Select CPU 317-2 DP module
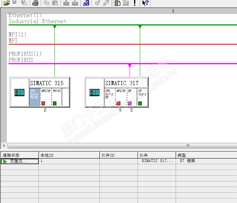The image size is (237, 203). pyautogui.click(x=110, y=97)
